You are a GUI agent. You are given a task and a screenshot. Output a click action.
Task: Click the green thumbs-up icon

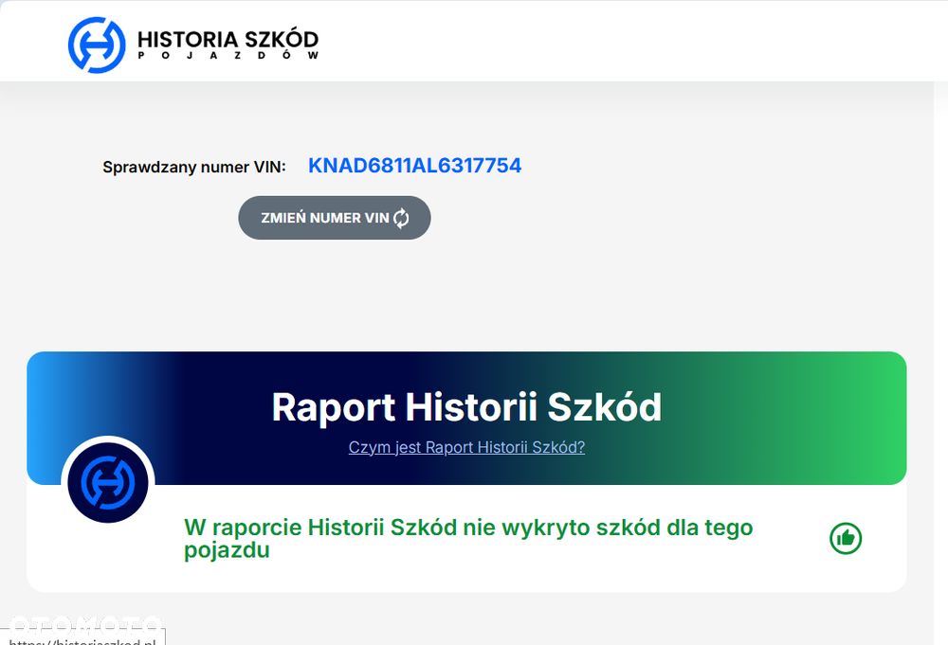846,538
